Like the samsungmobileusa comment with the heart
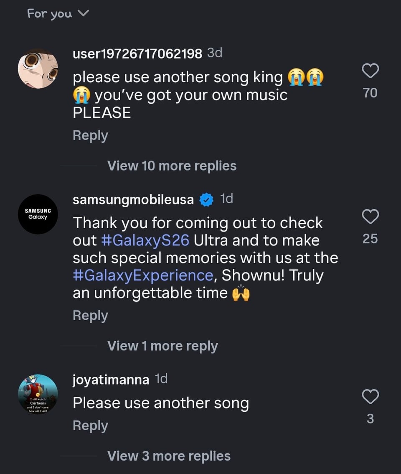The image size is (401, 474). click(370, 217)
